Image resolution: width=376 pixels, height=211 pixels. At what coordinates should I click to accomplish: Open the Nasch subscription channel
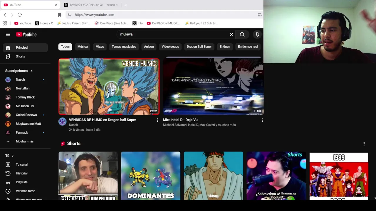click(x=25, y=80)
